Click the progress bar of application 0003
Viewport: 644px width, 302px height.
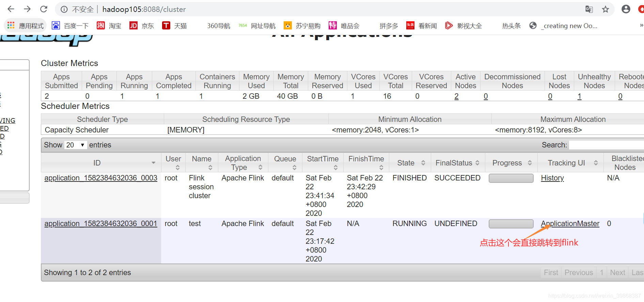point(511,178)
